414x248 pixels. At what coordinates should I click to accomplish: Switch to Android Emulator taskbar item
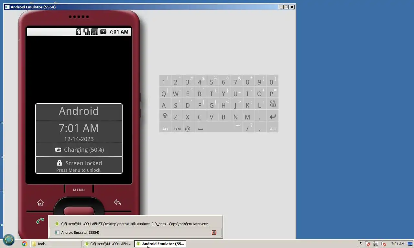click(160, 244)
